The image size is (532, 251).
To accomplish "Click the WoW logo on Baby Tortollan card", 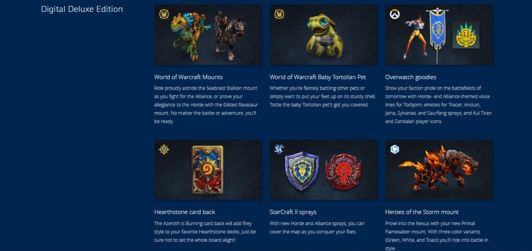I will [x=279, y=14].
